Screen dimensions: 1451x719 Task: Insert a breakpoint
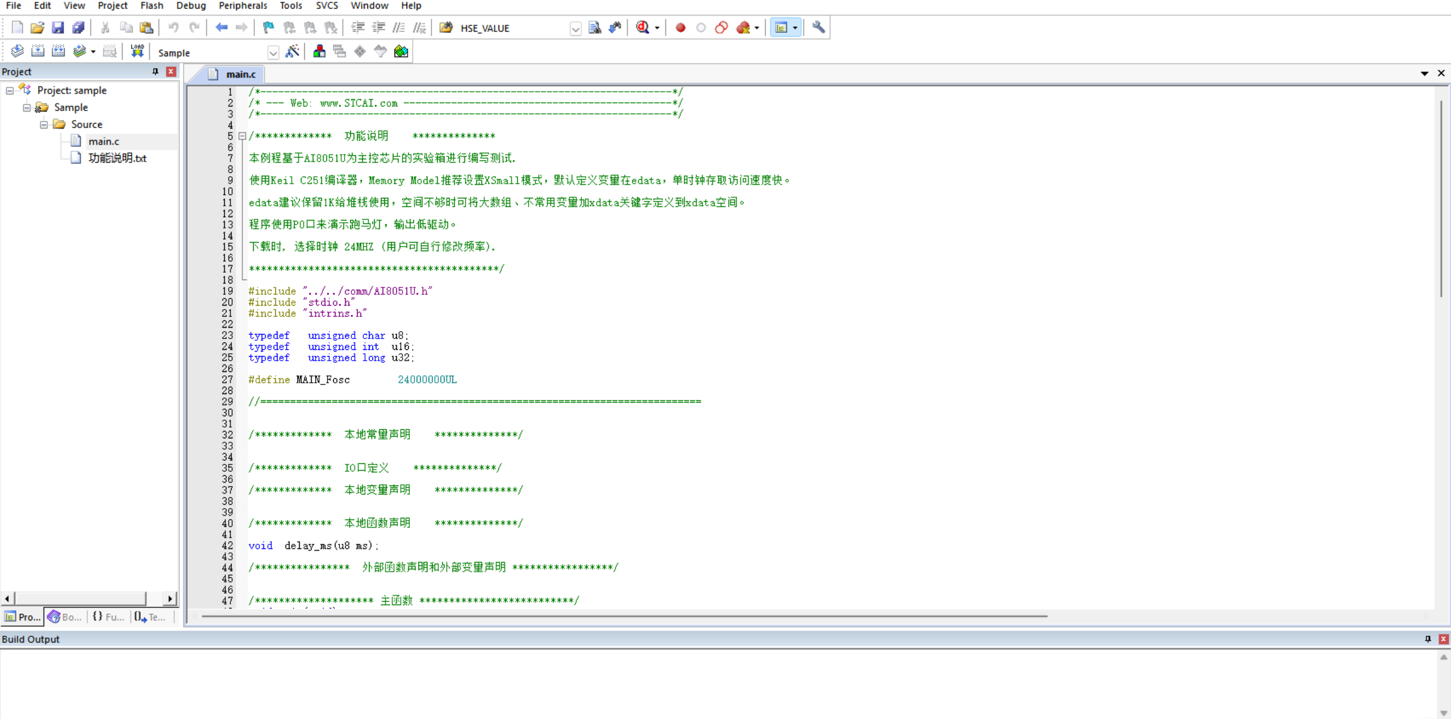click(x=680, y=27)
